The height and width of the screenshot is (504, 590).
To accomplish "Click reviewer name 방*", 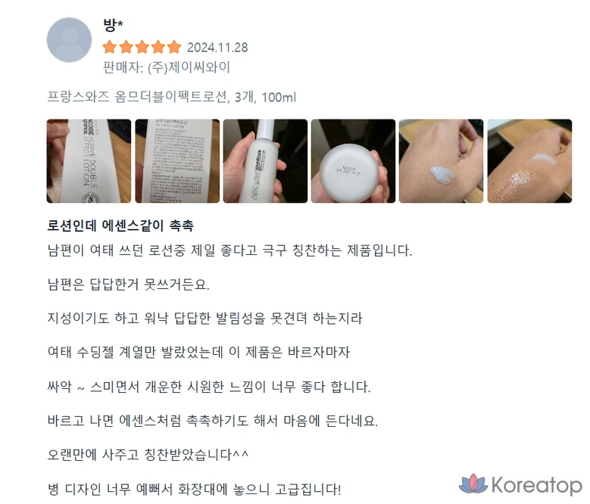I will click(113, 25).
